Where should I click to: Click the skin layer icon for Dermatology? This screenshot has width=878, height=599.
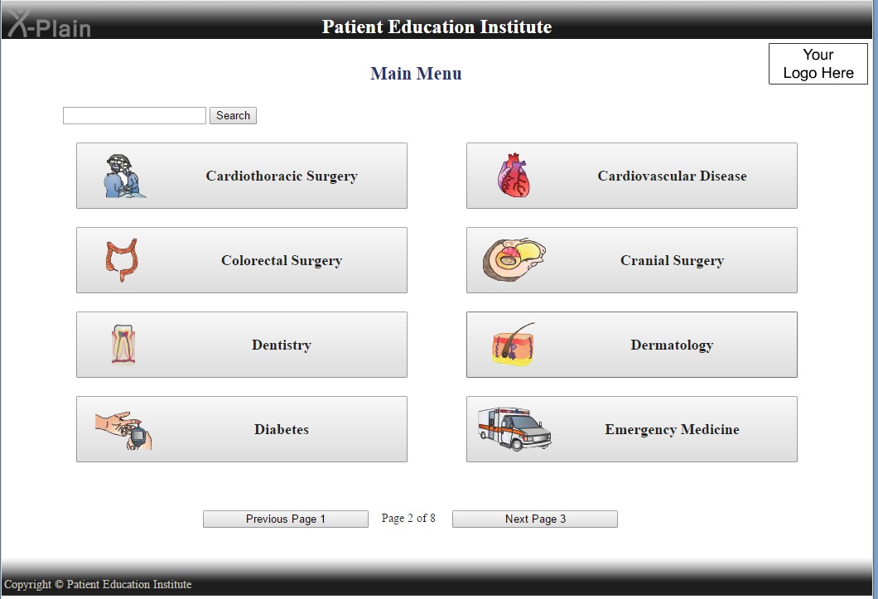(x=514, y=345)
